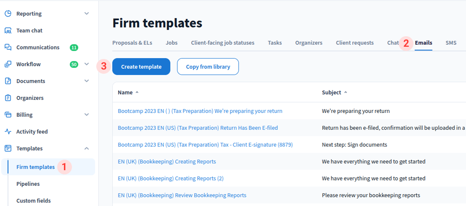Screen dimensions: 466x206
Task: Expand the Workflow submenu chevron
Action: 87,64
